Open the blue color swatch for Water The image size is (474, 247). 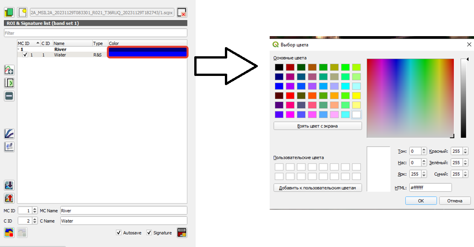coord(148,52)
